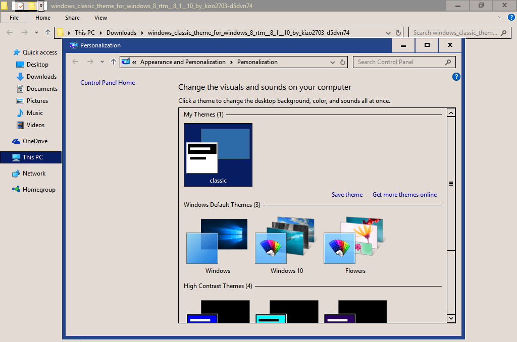Close the Personalization window
This screenshot has height=342, width=517.
[450, 45]
